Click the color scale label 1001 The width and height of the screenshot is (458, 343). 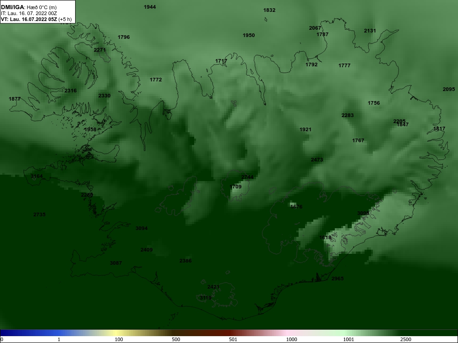349,339
